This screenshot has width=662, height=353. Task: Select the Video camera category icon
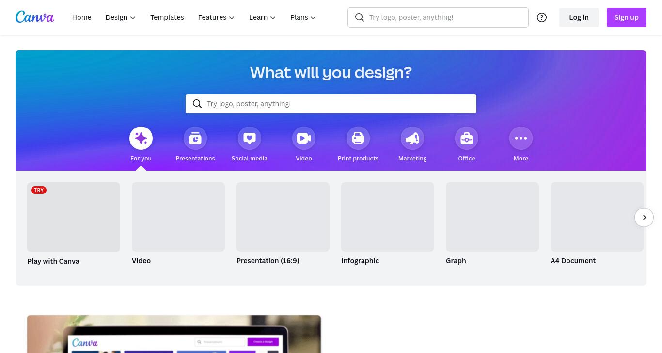pyautogui.click(x=304, y=138)
